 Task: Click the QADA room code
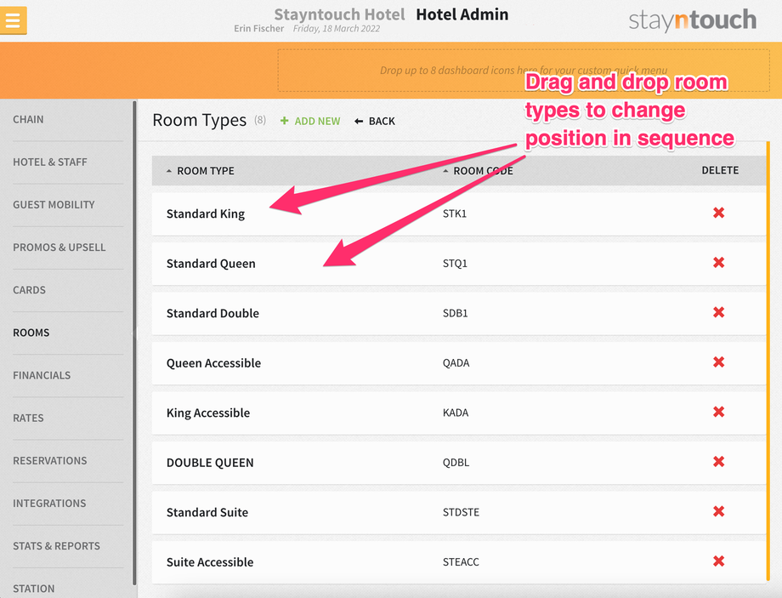click(456, 363)
